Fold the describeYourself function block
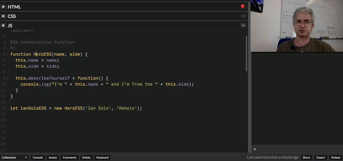 click(7, 78)
